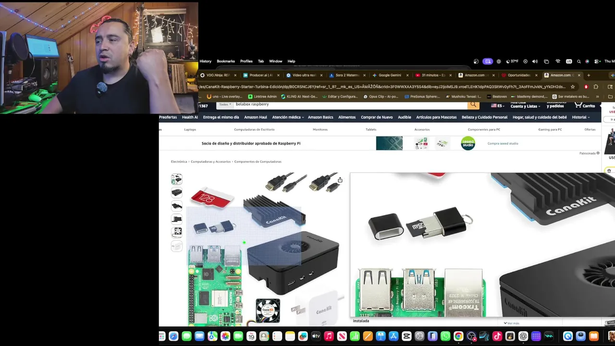This screenshot has width=615, height=346.
Task: Launch TikTok from the dock
Action: coord(497,336)
